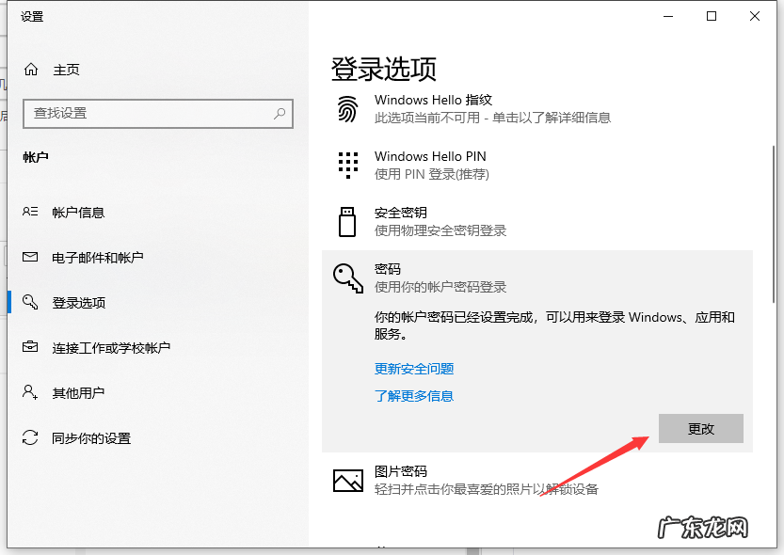Click the 更改 button

click(x=700, y=428)
